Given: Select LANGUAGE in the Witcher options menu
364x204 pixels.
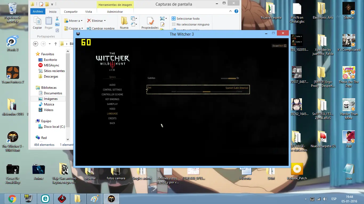Looking at the screenshot, I should pyautogui.click(x=112, y=114).
